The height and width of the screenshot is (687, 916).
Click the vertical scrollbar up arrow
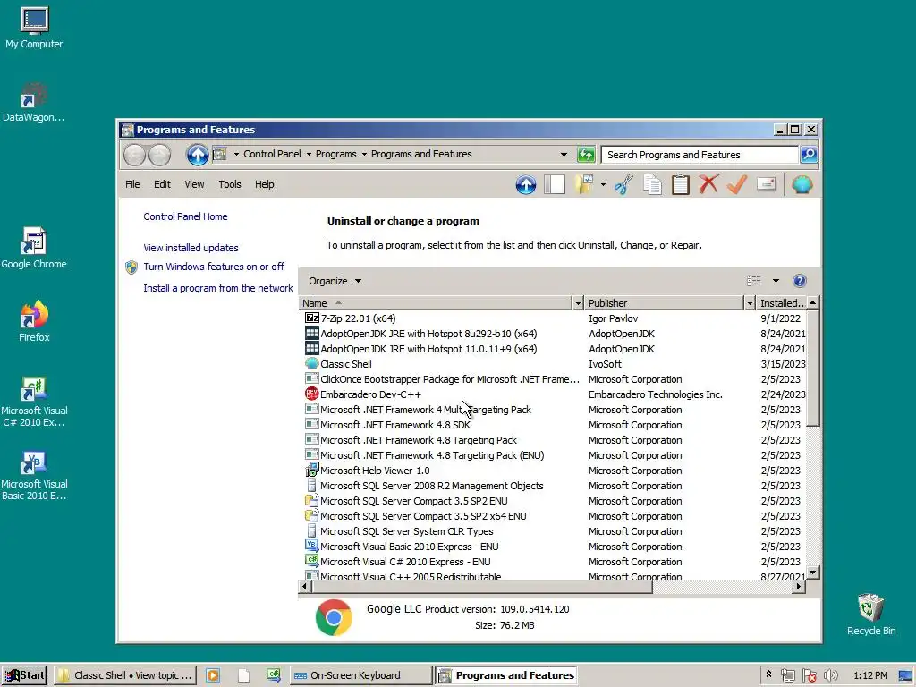[812, 302]
